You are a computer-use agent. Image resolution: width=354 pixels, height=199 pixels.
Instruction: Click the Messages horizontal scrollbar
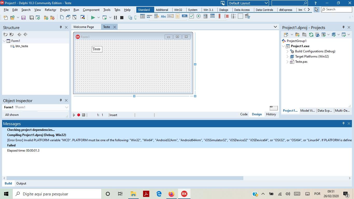pyautogui.click(x=125, y=178)
